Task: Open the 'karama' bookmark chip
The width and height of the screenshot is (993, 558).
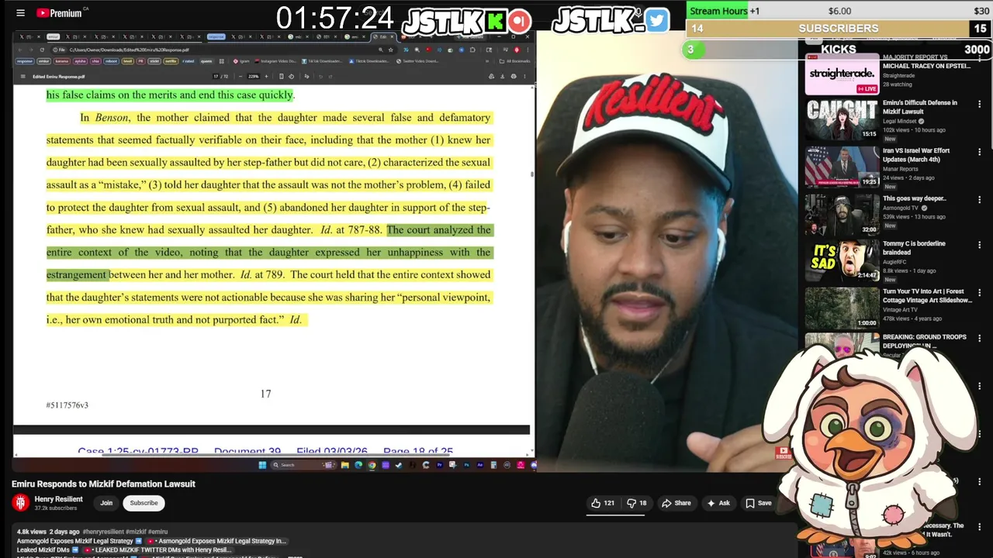Action: pyautogui.click(x=62, y=61)
